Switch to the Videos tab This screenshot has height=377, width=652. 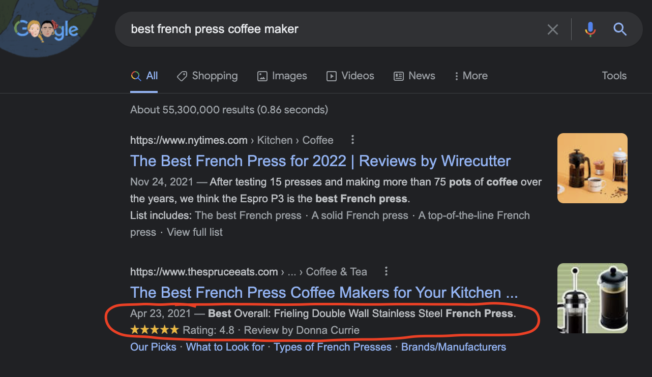point(350,76)
